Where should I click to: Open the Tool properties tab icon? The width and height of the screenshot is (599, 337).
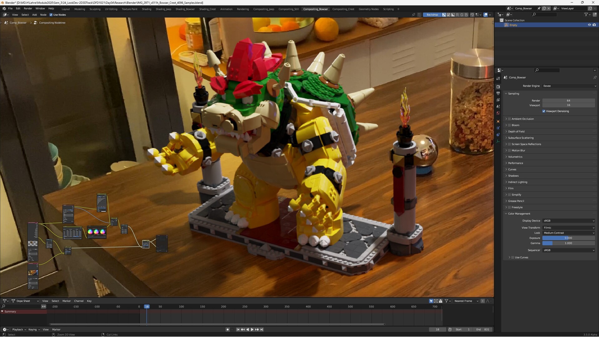498,78
